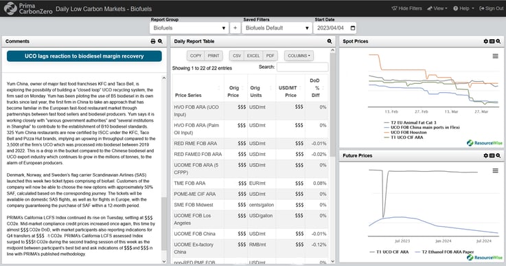Click ResourceWise logo in Future Prices chart
Image resolution: width=506 pixels, height=266 pixels.
[485, 257]
